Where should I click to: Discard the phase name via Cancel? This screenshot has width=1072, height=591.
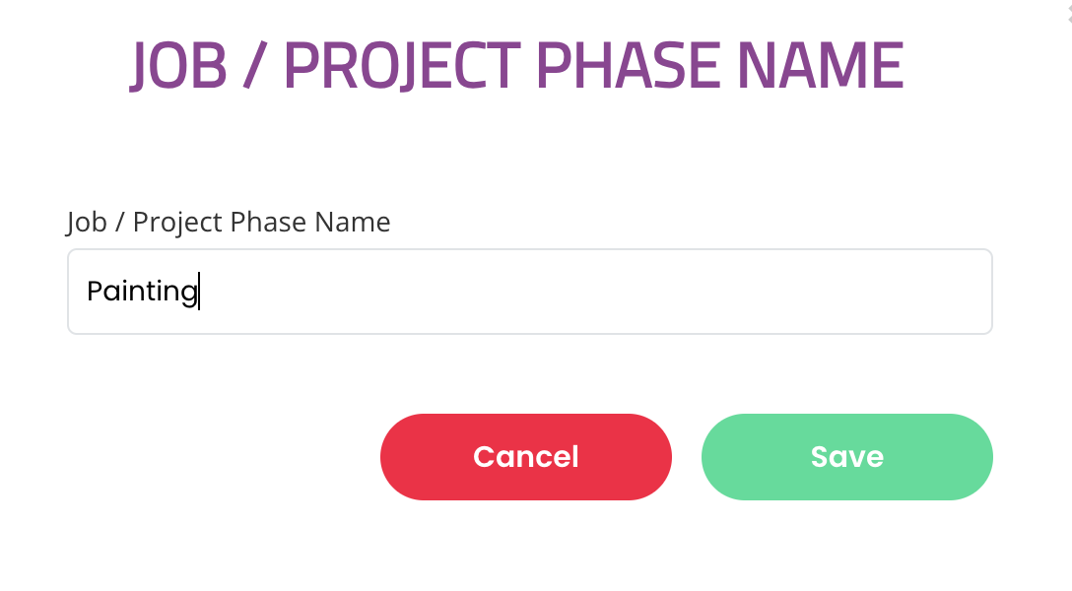(526, 456)
